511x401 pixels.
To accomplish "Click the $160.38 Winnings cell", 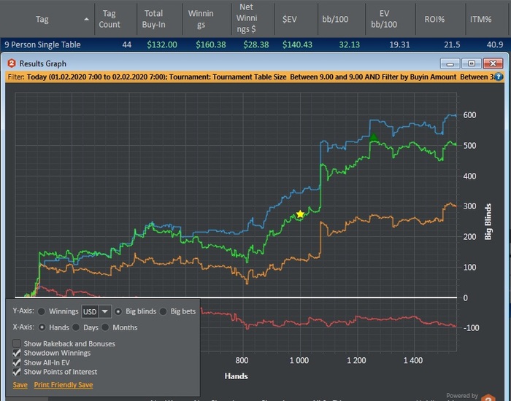I will coord(211,44).
